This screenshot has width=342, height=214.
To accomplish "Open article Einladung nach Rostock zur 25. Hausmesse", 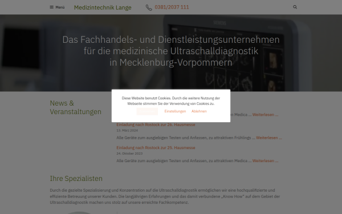I will 156,148.
